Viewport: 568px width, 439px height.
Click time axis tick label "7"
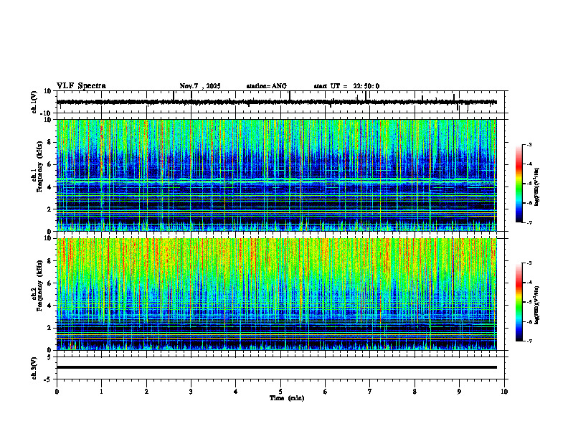pos(370,392)
